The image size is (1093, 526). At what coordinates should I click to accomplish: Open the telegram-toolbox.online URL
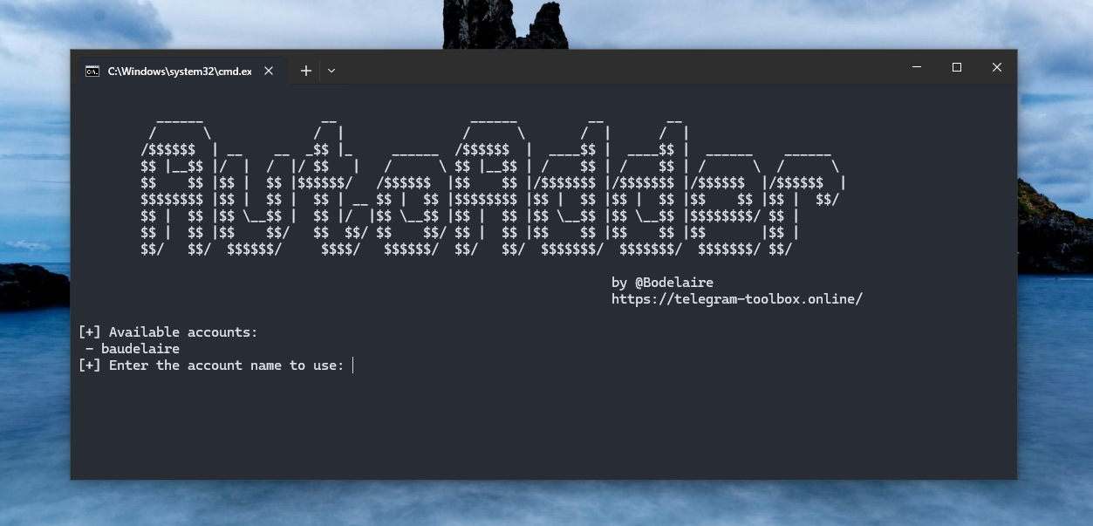[x=736, y=299]
